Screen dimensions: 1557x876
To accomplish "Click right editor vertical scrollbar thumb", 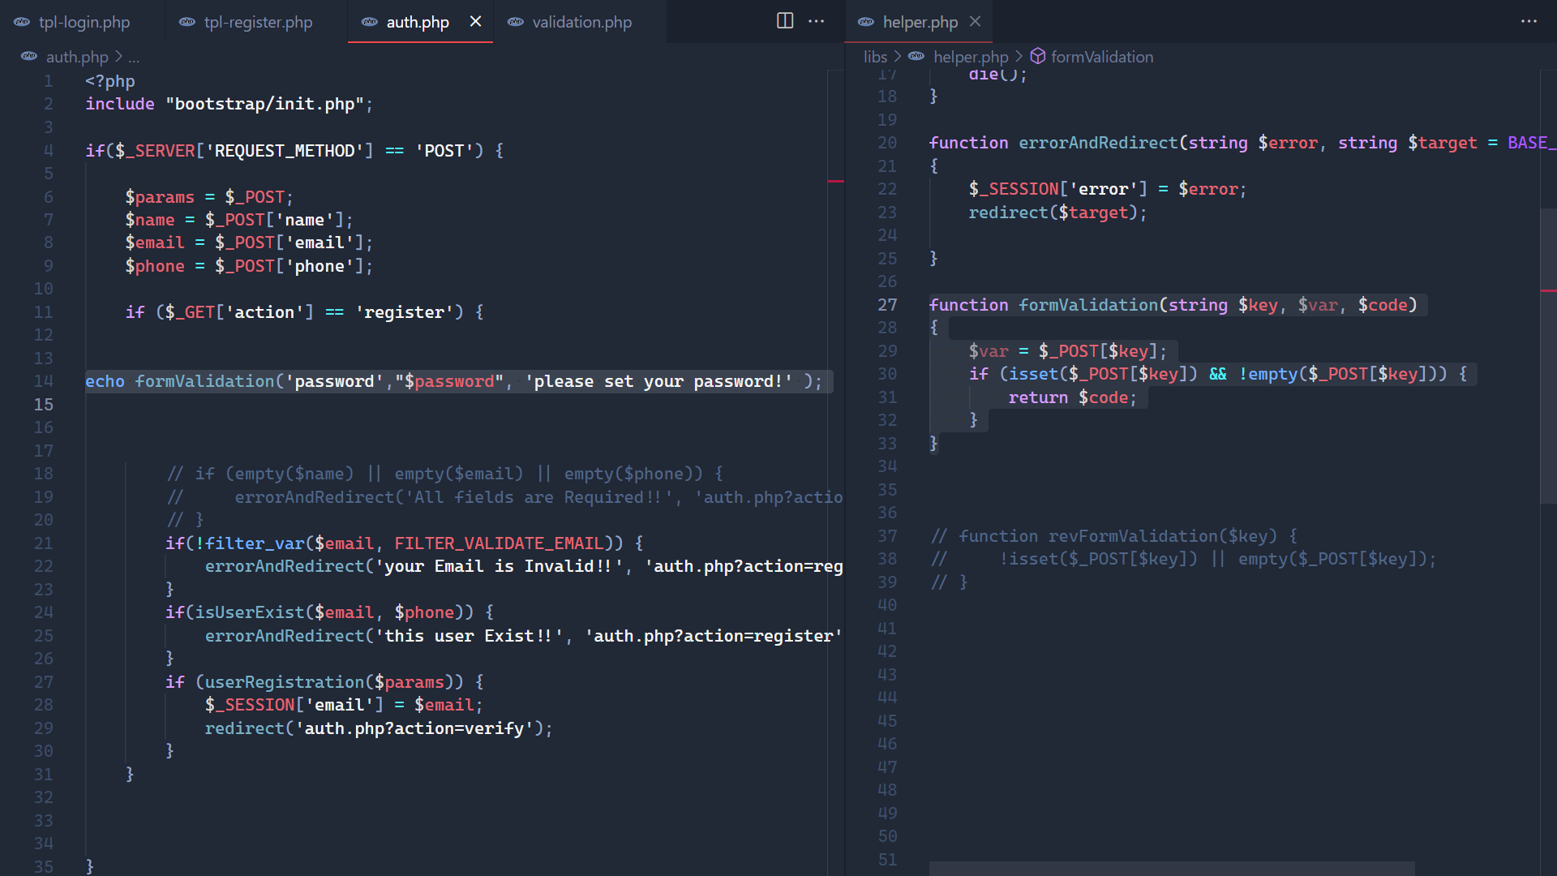I will point(1548,355).
